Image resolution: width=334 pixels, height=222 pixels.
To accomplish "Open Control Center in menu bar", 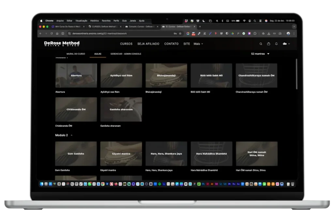I will pyautogui.click(x=260, y=21).
